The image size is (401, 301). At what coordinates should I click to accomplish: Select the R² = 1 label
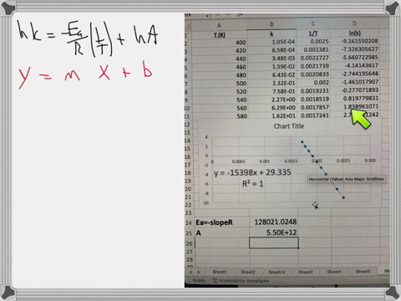[252, 184]
